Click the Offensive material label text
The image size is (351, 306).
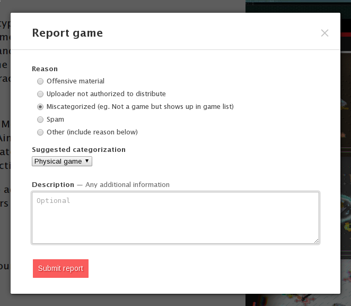tap(75, 81)
